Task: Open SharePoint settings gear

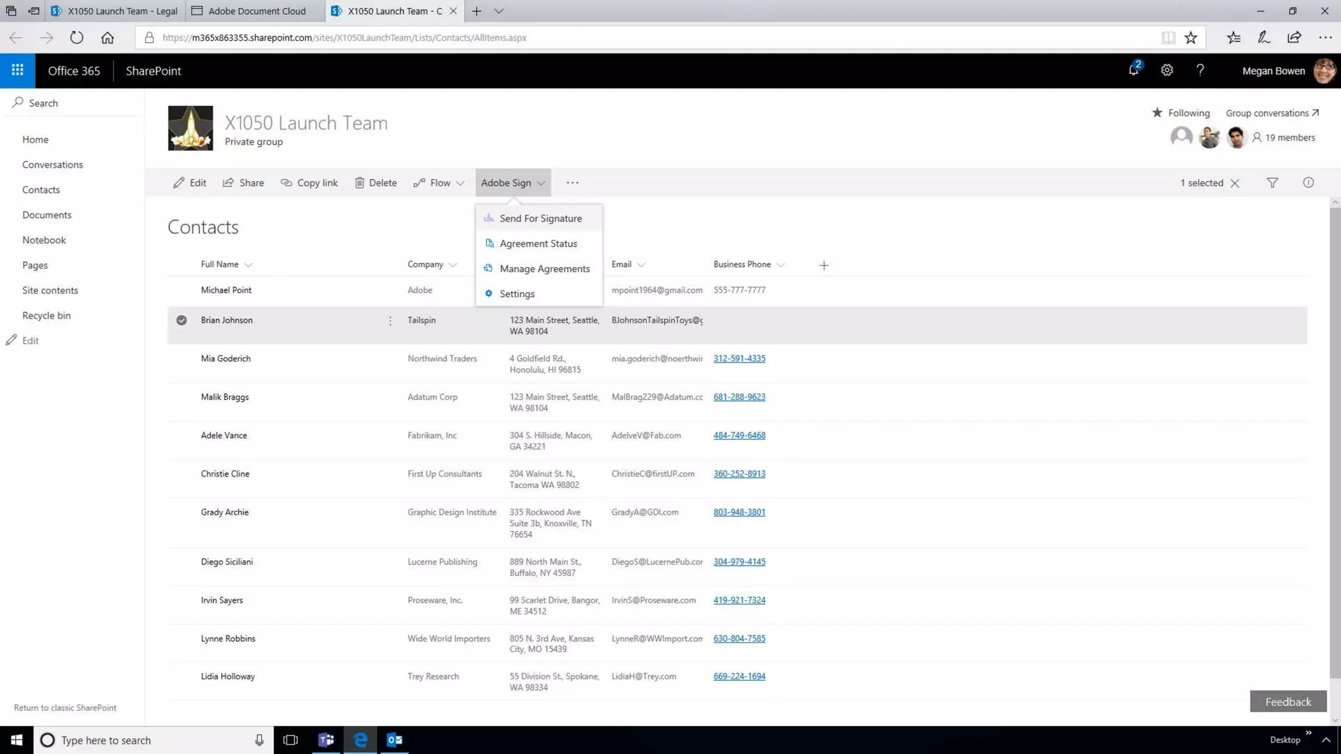Action: pyautogui.click(x=1167, y=70)
